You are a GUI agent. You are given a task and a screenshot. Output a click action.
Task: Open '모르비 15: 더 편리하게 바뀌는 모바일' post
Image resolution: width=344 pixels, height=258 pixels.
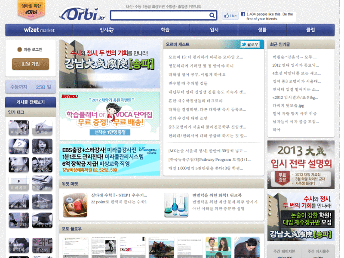point(206,57)
